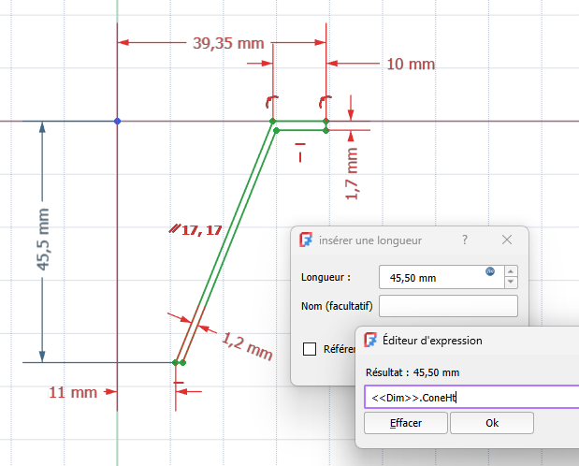This screenshot has height=466, width=579.
Task: Decrease Longueur with the down spinner arrow
Action: click(510, 282)
